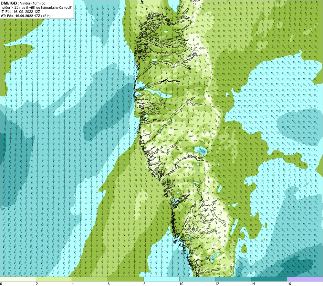Image resolution: width=323 pixels, height=286 pixels.
Task: Select the light teal 10–12 m/s color swatch
Action: coord(197,279)
